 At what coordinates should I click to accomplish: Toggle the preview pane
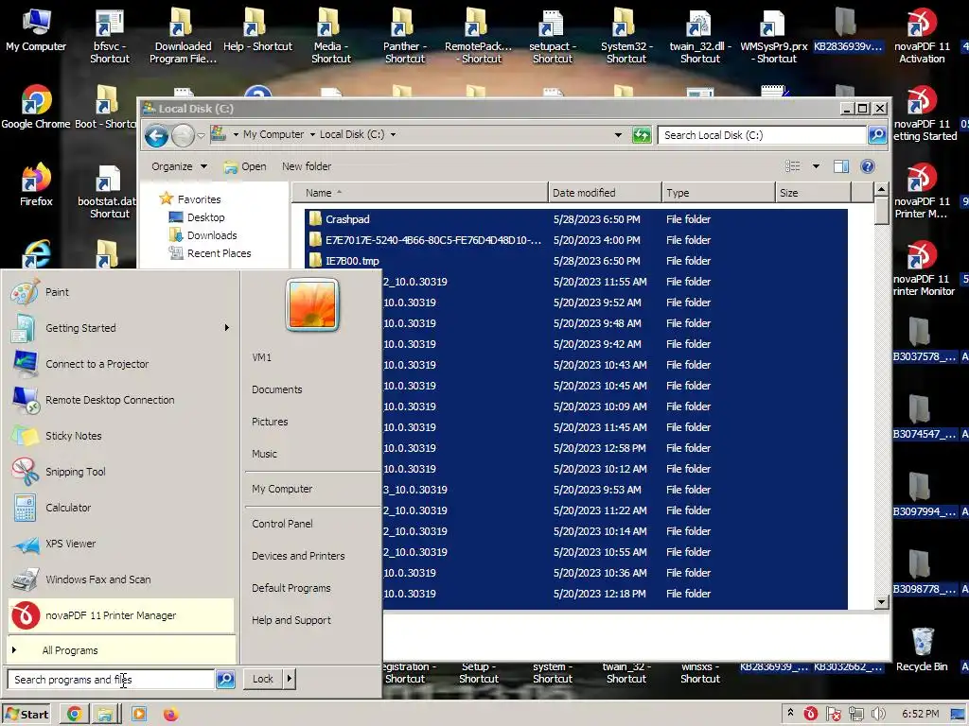[x=841, y=166]
